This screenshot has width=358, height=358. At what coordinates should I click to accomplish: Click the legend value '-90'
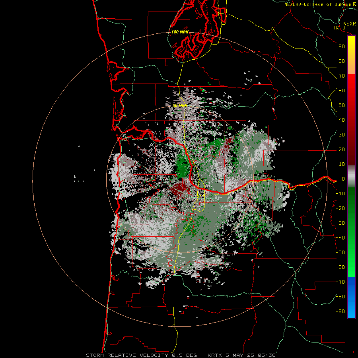click(340, 311)
